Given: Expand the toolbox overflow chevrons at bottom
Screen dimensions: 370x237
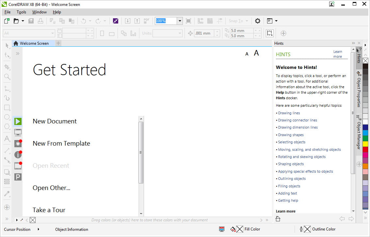Looking at the screenshot, I should tap(7, 219).
